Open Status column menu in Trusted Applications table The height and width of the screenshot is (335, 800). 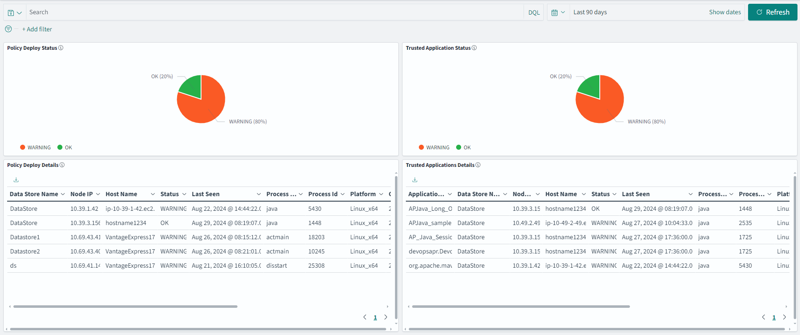[614, 194]
